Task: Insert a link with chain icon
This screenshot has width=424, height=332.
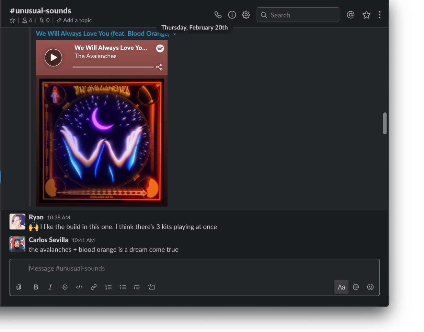Action: [94, 287]
